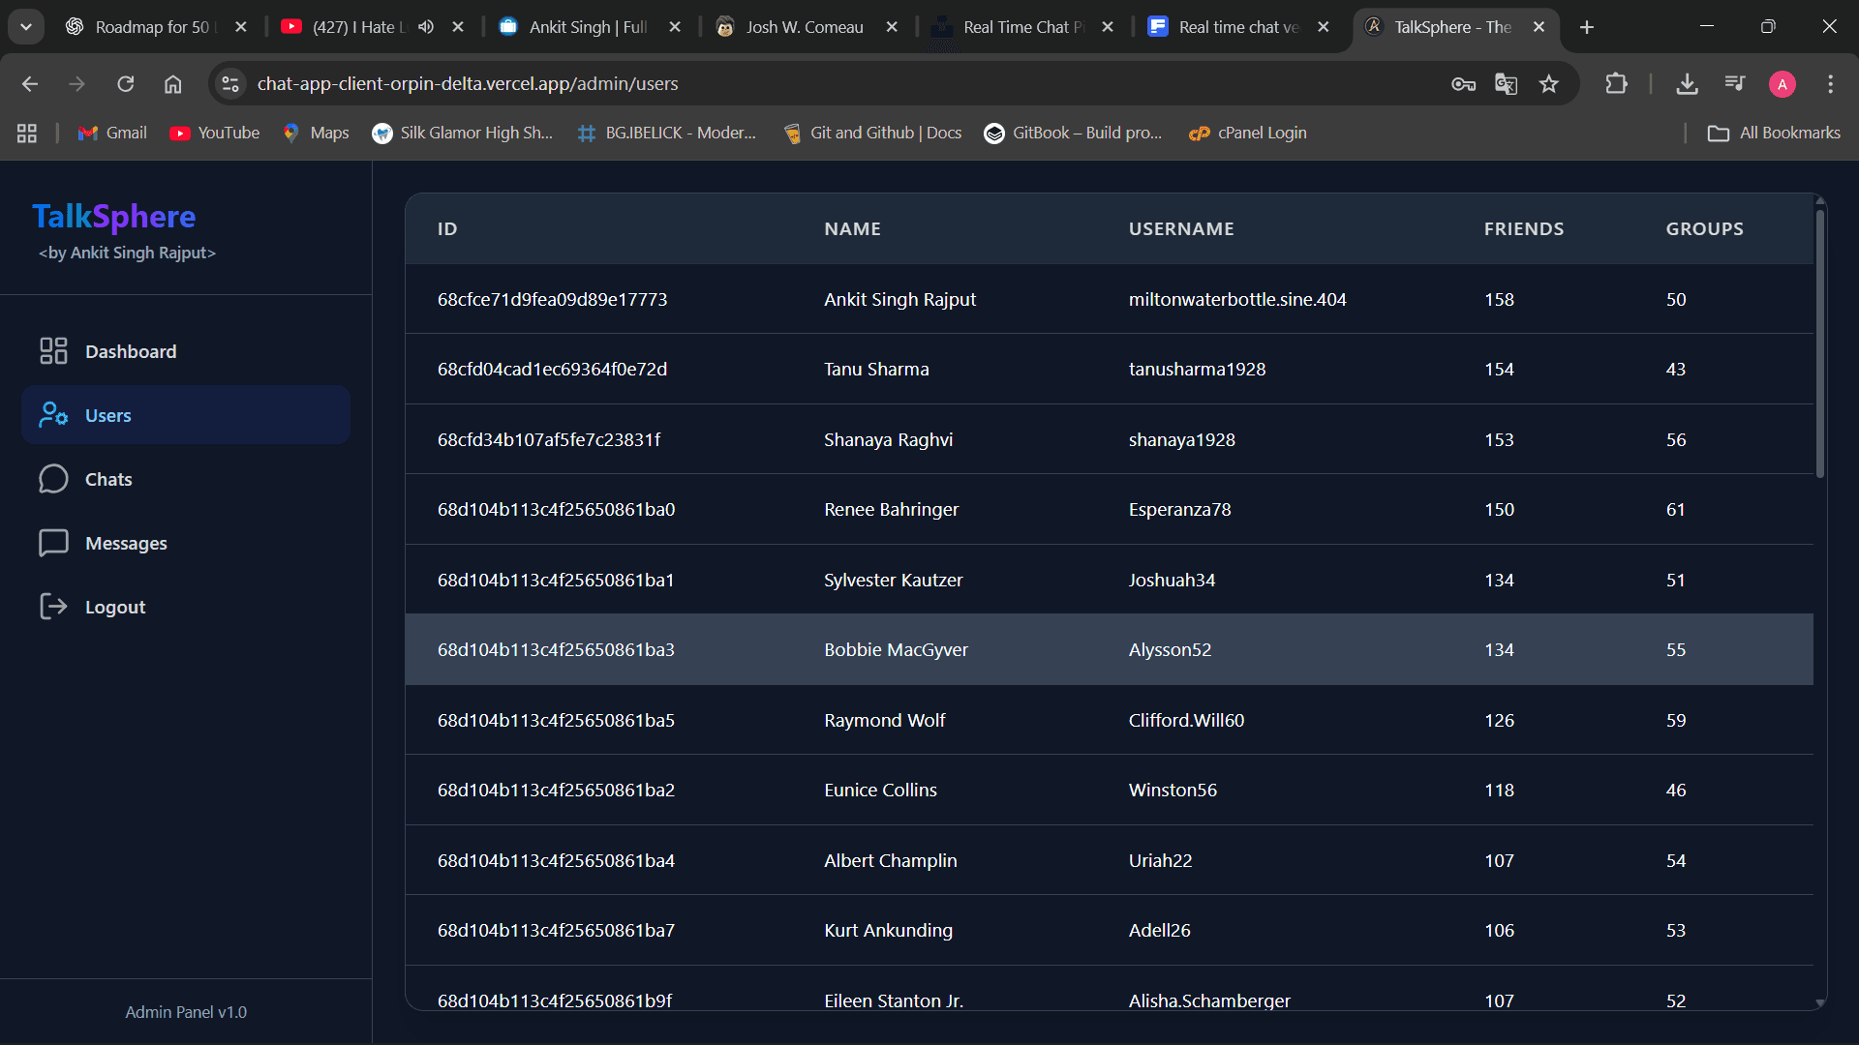Click the Chats bubble icon

(53, 479)
